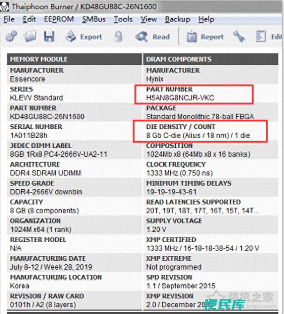Open the gear settings icon in toolbar
Screen dimensions: 284x314
pyautogui.click(x=11, y=36)
